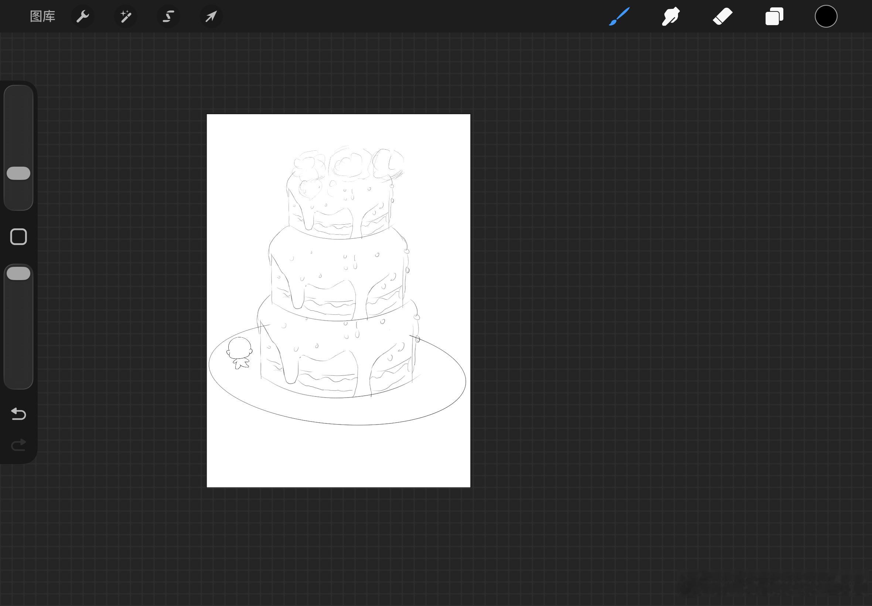Click the bottom of the opacity slider track
The image size is (872, 606).
click(x=18, y=382)
